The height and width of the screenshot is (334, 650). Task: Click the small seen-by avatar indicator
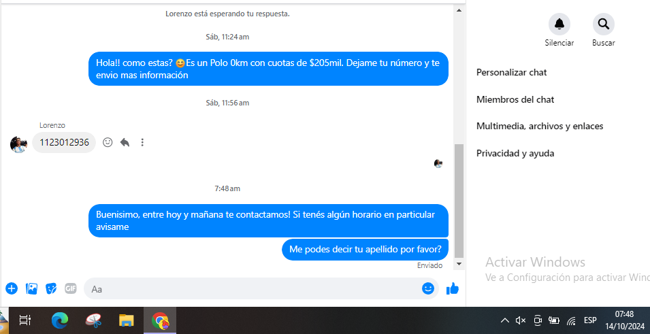[x=438, y=163]
